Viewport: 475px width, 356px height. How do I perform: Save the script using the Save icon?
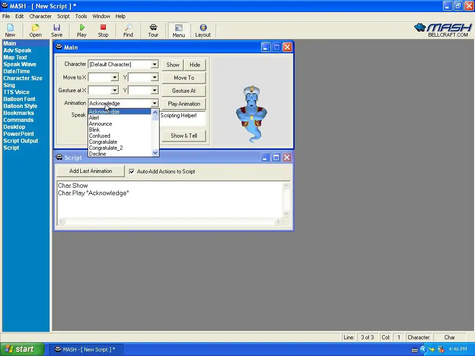(57, 31)
